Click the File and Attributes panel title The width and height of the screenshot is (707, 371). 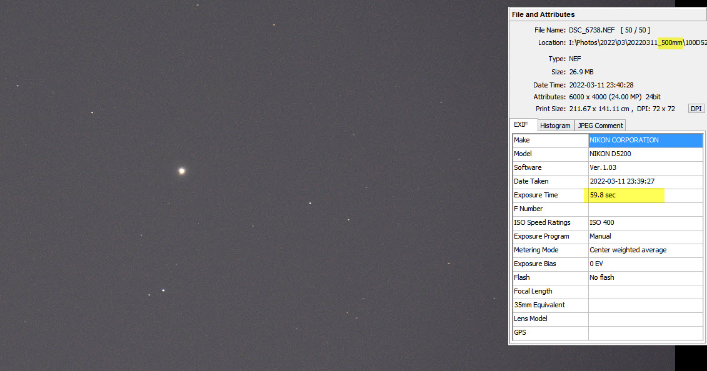[x=543, y=14]
